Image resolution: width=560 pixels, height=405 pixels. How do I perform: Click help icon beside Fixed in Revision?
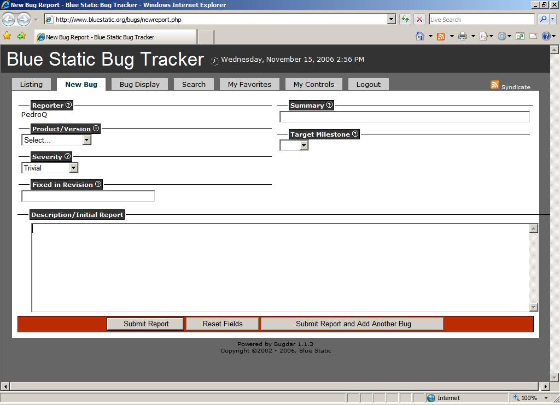(98, 184)
